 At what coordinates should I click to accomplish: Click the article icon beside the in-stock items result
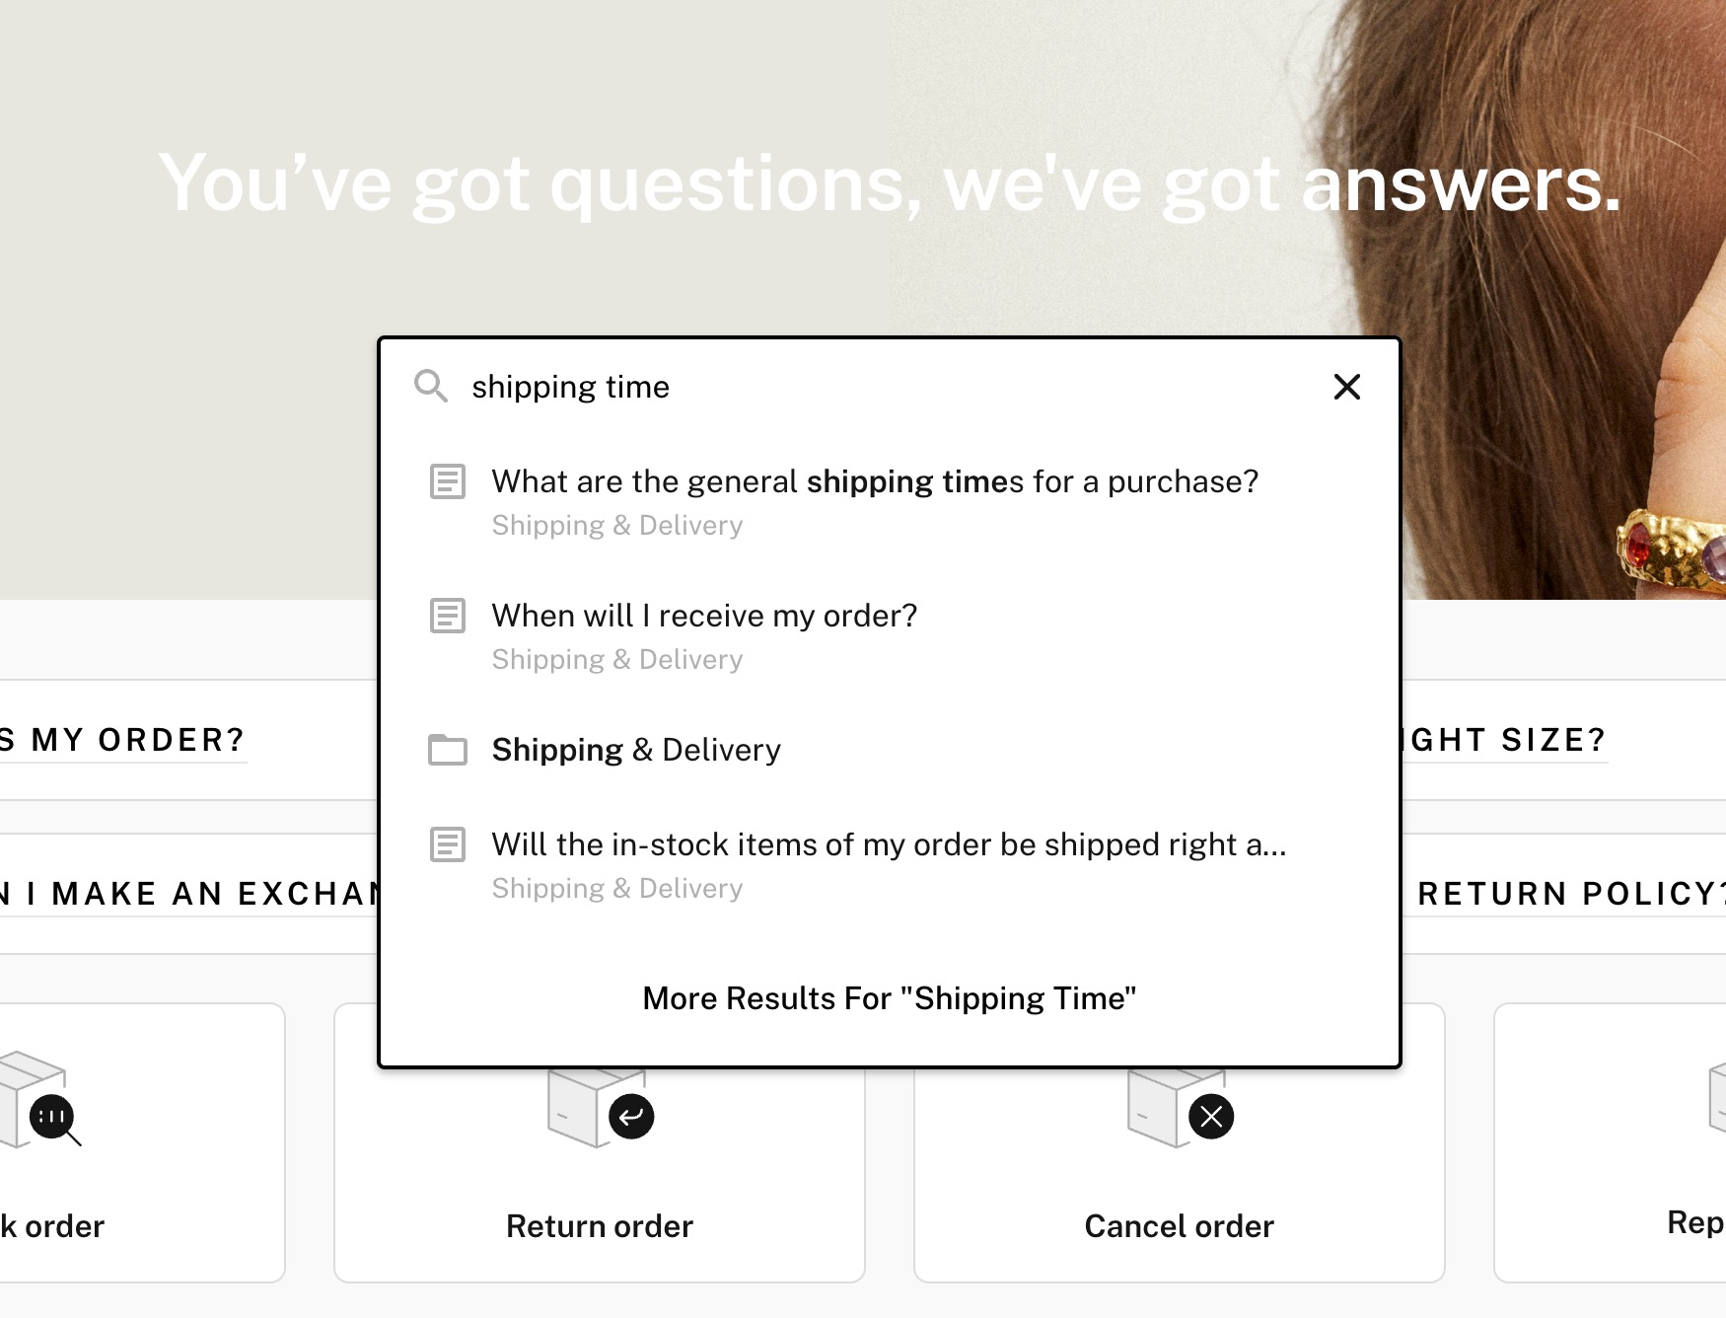tap(447, 845)
